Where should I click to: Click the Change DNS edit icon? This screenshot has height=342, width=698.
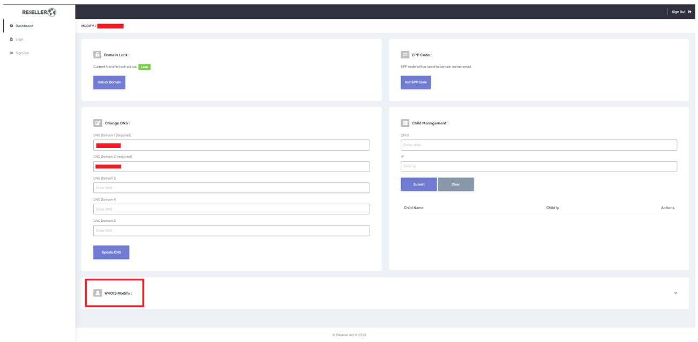[97, 123]
